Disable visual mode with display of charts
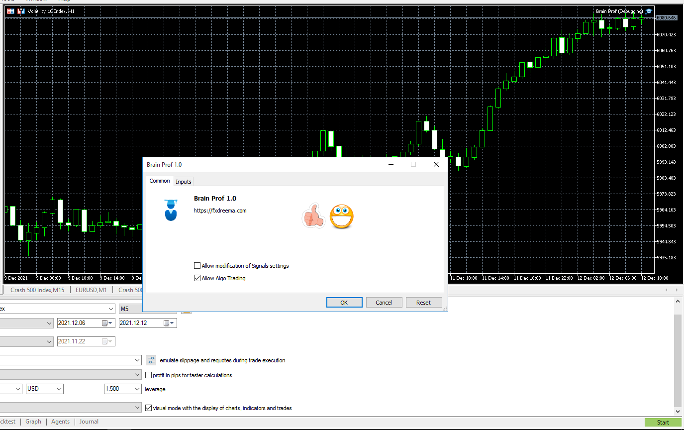The height and width of the screenshot is (430, 684). point(149,408)
